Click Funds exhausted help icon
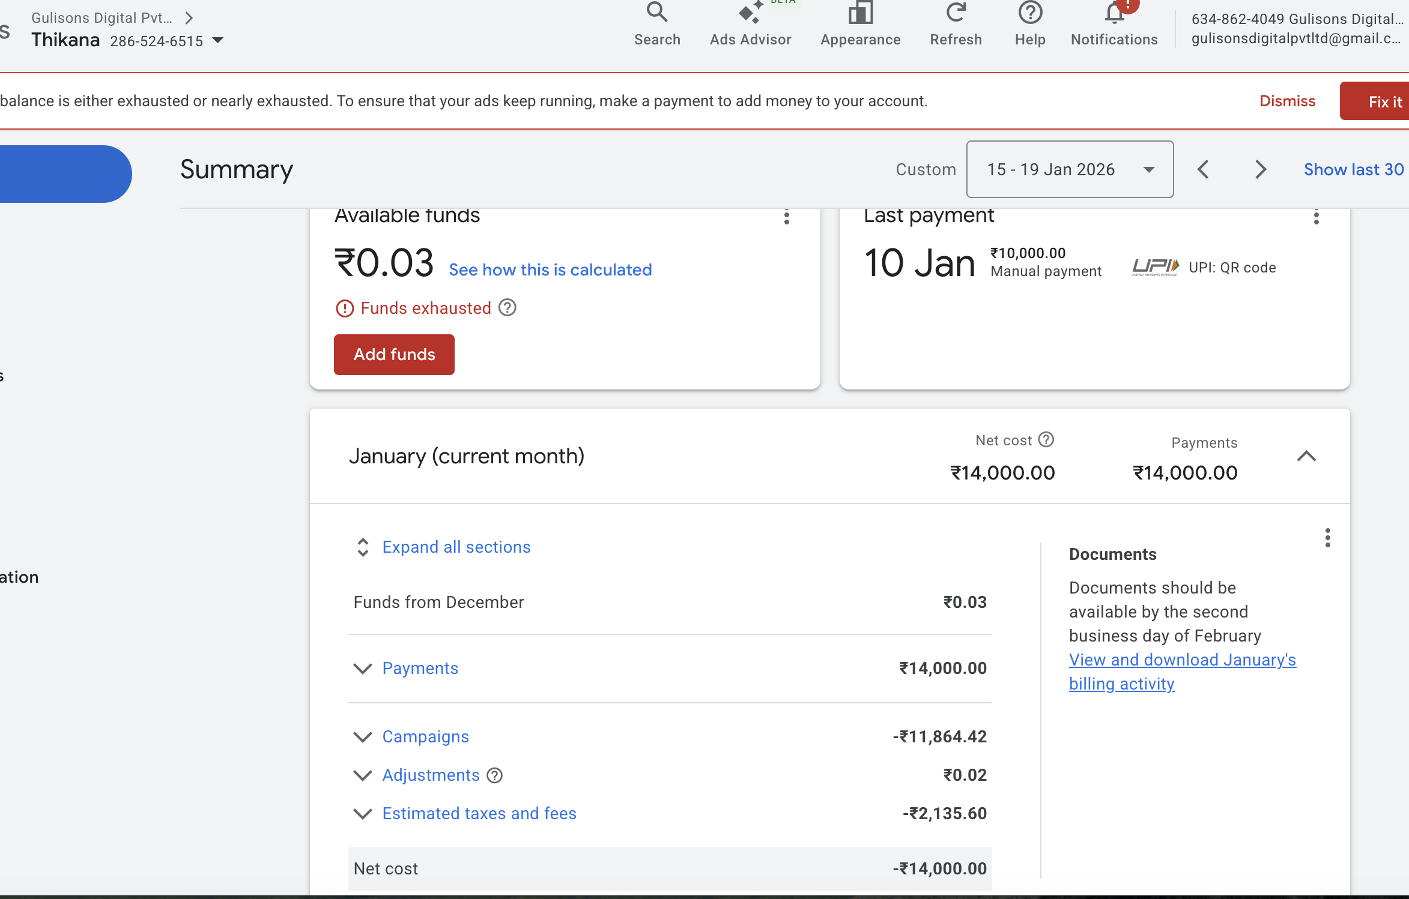Viewport: 1409px width, 899px height. pyautogui.click(x=508, y=308)
